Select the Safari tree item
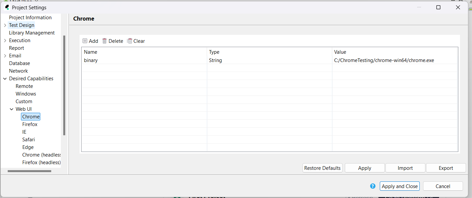 [28, 140]
